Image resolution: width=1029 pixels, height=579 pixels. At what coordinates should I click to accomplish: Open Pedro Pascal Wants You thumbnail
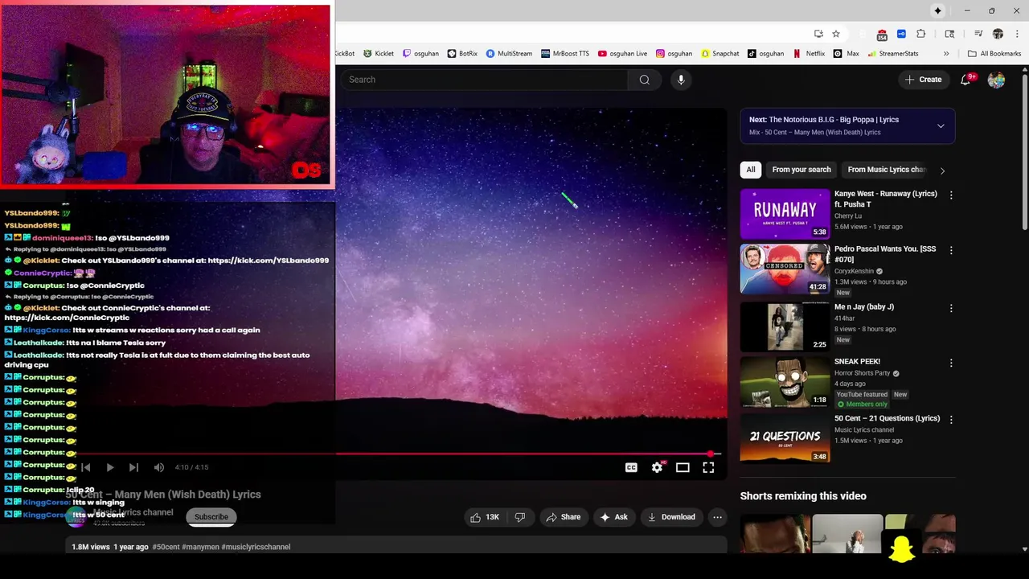click(x=785, y=269)
